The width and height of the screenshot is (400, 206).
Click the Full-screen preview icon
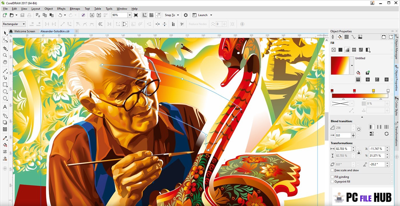[136, 15]
